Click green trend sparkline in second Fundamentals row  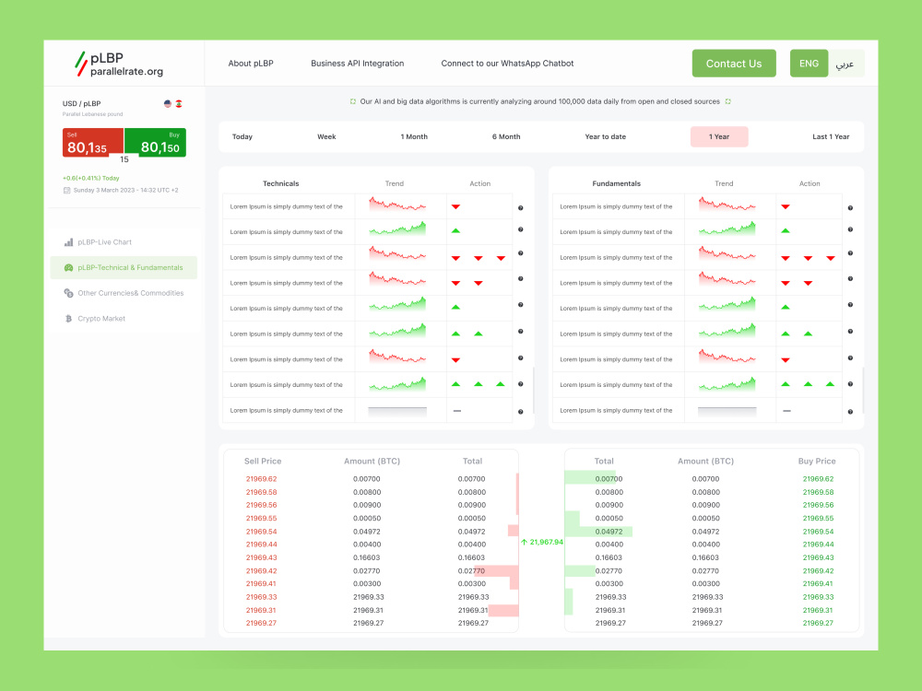coord(727,228)
